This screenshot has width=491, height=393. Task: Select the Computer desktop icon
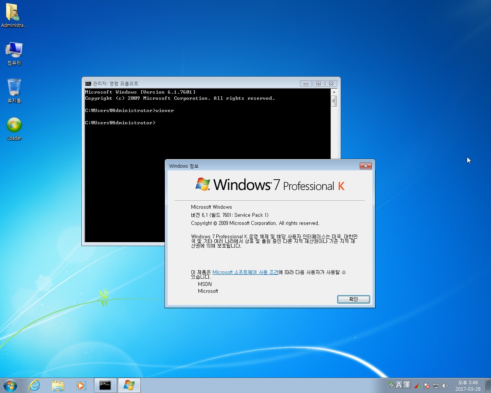point(14,54)
